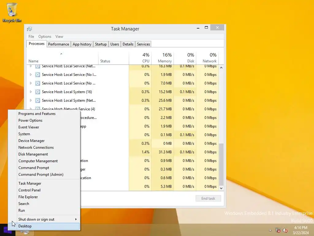The height and width of the screenshot is (236, 314).
Task: Open the Recycle Bin desktop icon
Action: (x=12, y=12)
